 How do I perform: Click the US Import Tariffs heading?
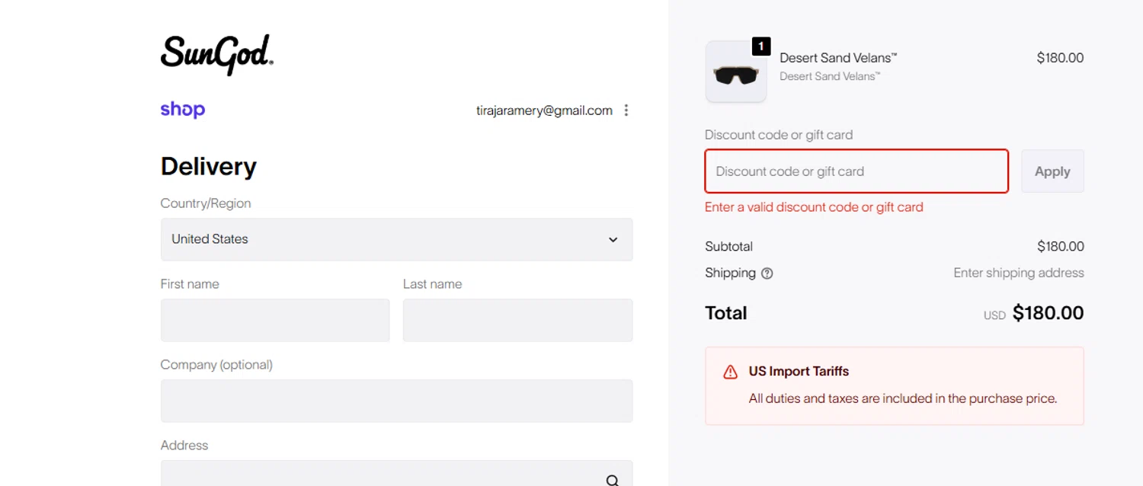799,372
